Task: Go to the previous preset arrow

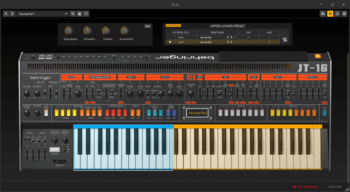Action: [6, 14]
